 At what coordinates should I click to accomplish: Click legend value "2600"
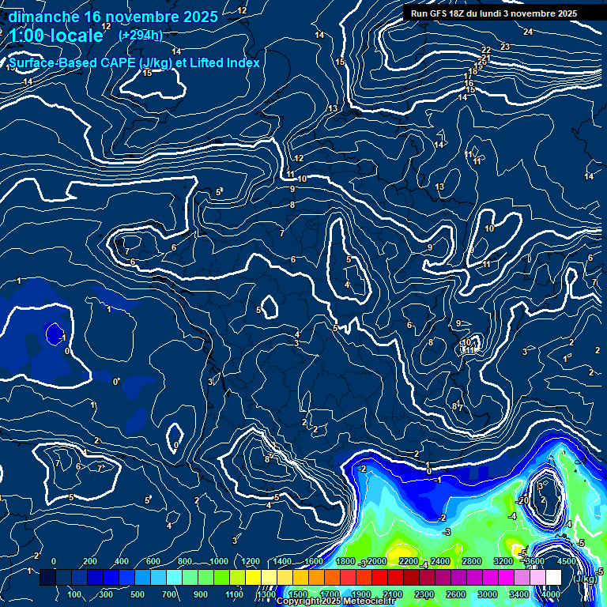tap(455, 594)
